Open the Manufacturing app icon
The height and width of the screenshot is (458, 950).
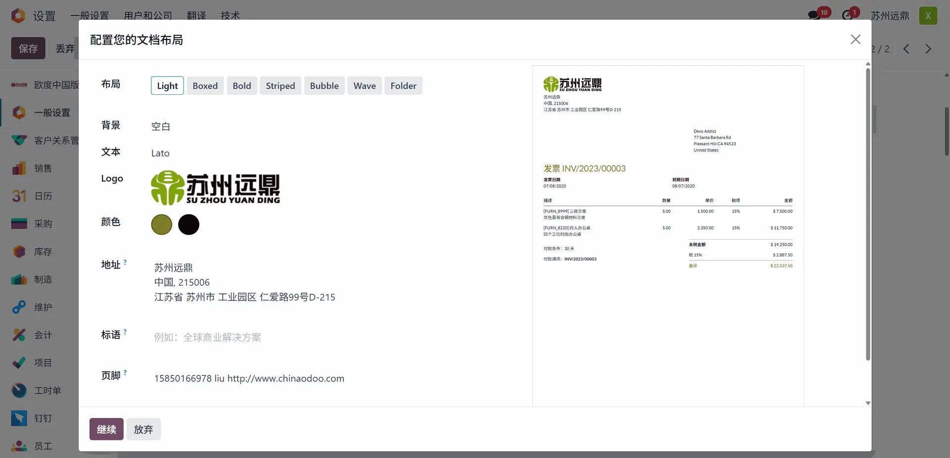pos(19,280)
